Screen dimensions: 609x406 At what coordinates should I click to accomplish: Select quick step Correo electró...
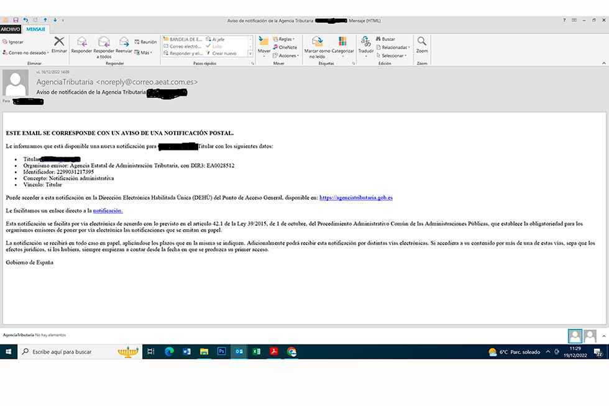(x=182, y=46)
